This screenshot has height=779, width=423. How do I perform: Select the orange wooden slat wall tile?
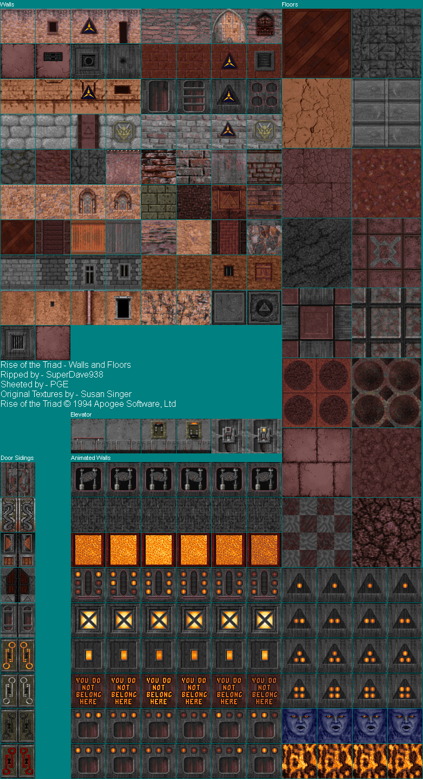coord(88,237)
